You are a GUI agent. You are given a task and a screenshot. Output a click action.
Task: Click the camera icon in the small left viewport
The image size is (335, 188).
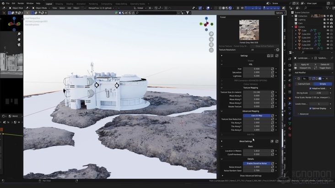(x=19, y=45)
